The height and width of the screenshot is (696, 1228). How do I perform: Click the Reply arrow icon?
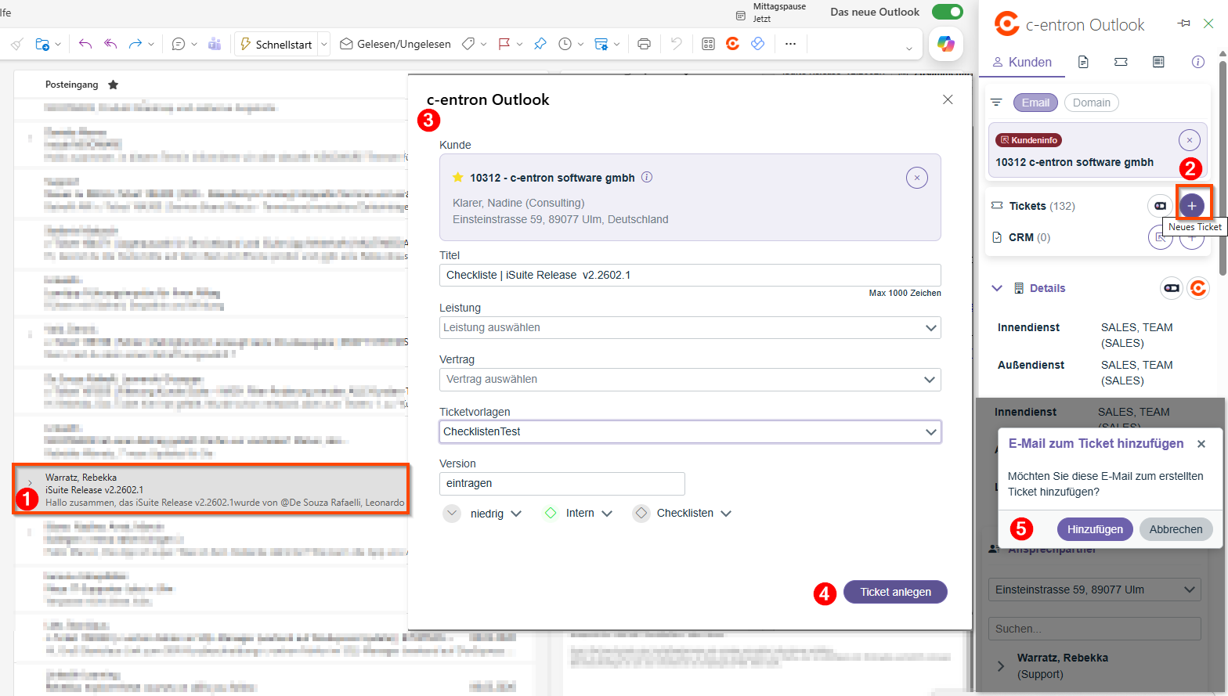point(85,45)
